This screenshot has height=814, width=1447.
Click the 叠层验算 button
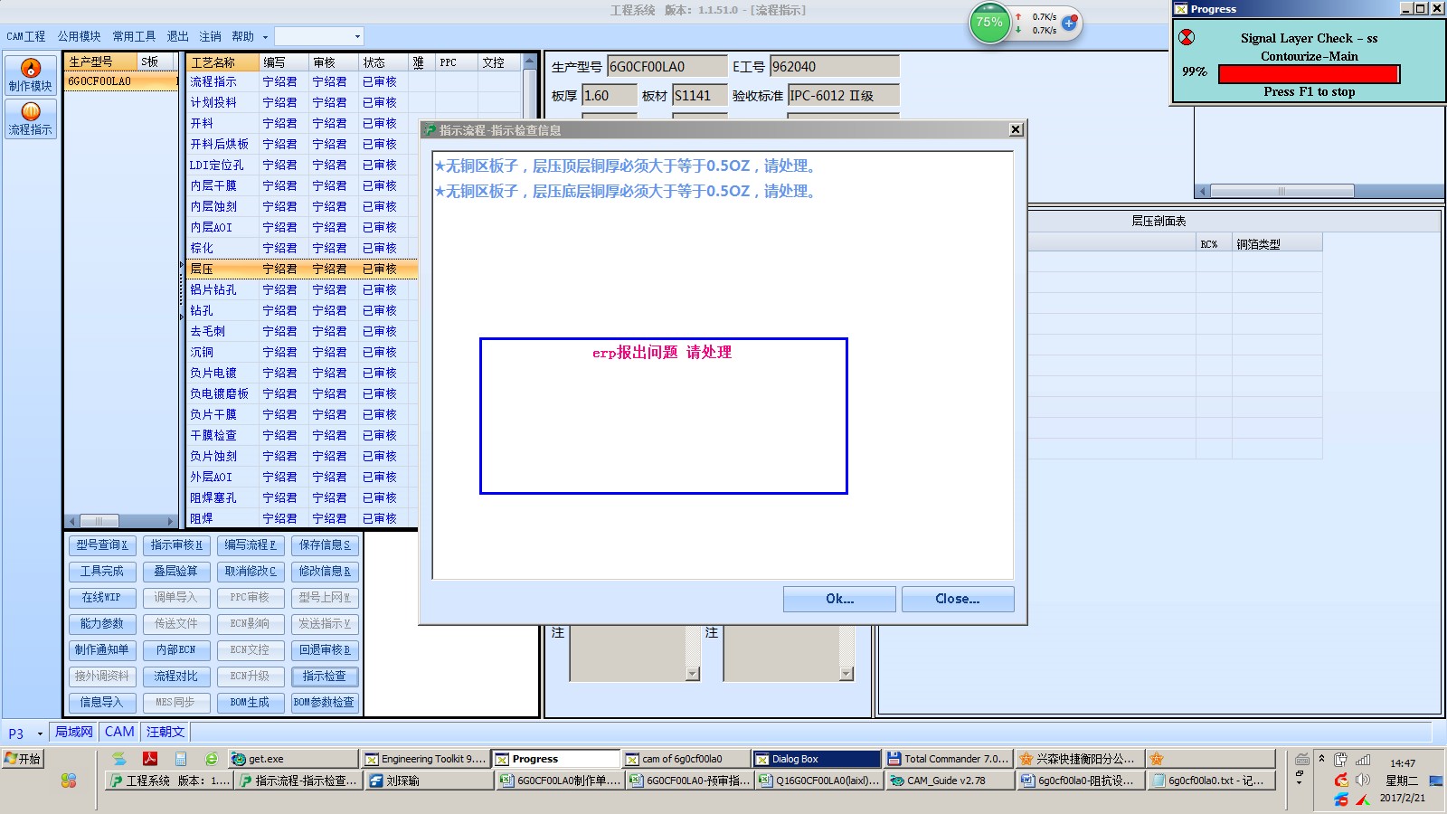[176, 572]
